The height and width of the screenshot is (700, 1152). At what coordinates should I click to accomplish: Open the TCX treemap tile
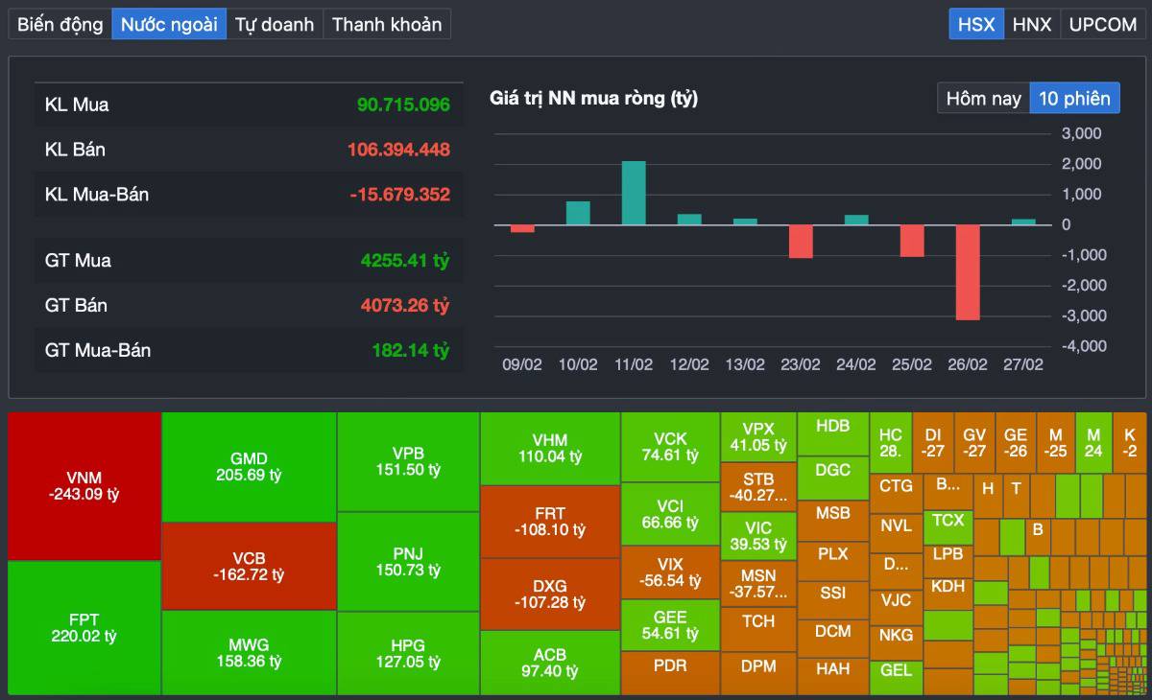(x=948, y=525)
